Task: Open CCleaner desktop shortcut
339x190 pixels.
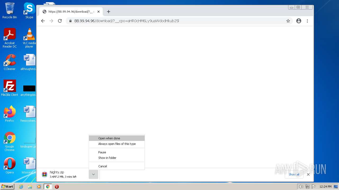Action: point(10,62)
